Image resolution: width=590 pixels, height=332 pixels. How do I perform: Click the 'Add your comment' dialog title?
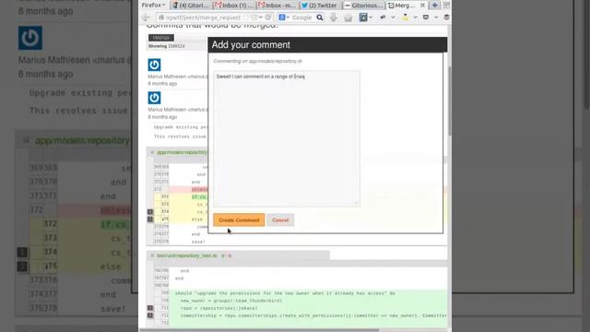251,45
